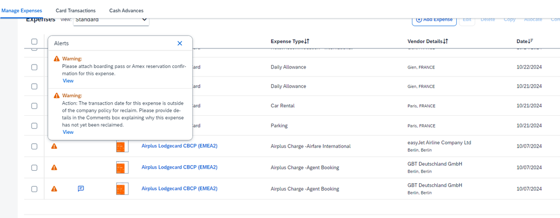Screen dimensions: 560x218
Task: Open the Card Transactions tab
Action: click(x=76, y=11)
